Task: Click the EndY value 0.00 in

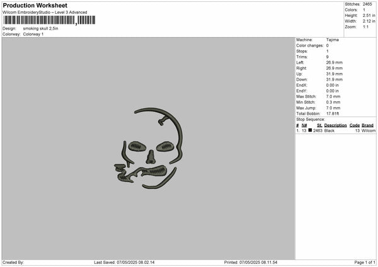Action: [x=333, y=91]
